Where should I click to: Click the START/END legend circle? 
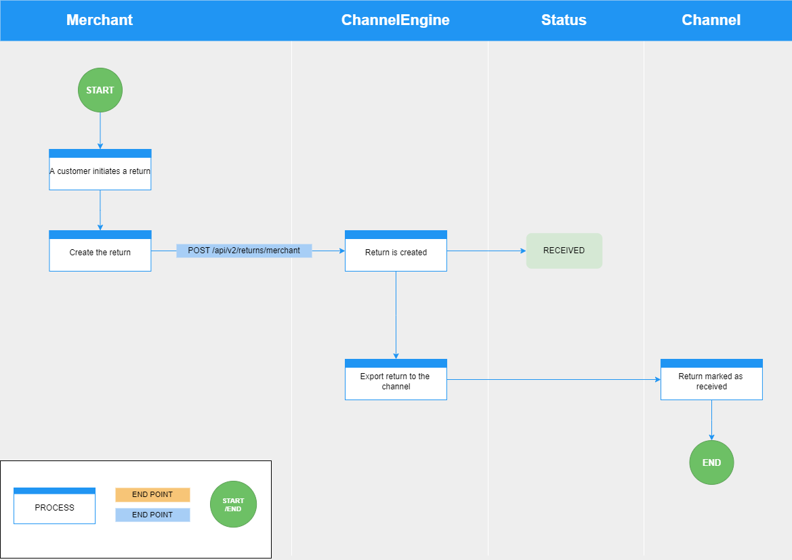point(233,504)
